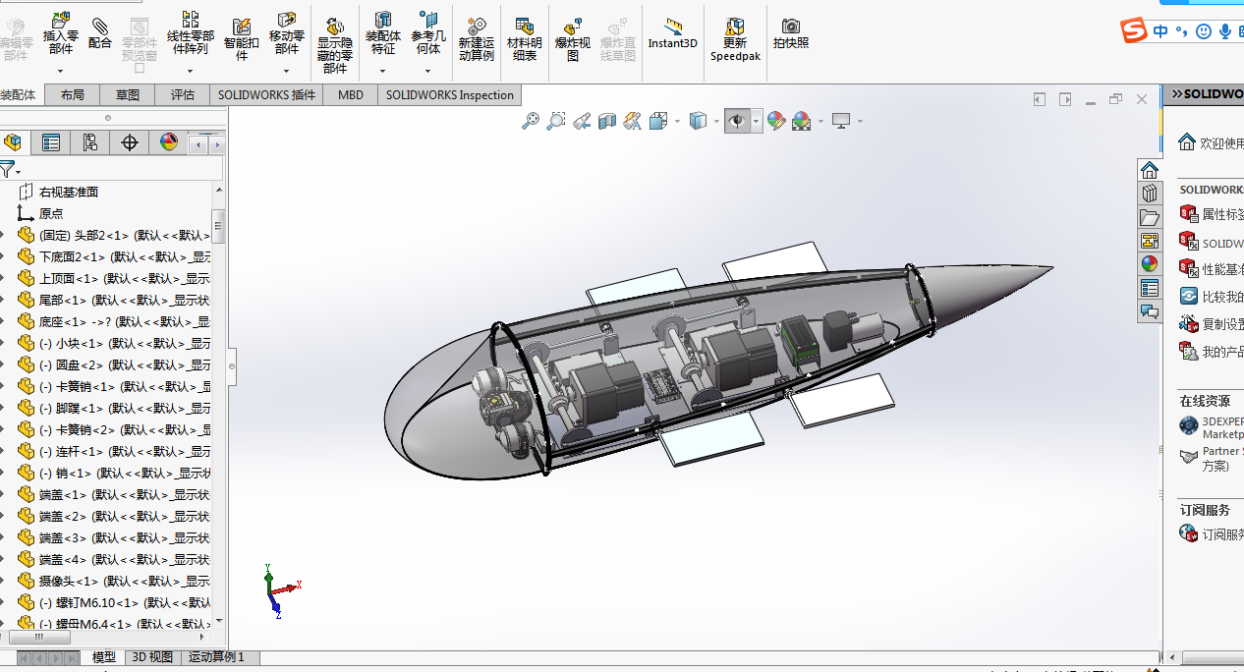Open the ConfigurationManager tab icon
1244x672 pixels.
click(90, 143)
